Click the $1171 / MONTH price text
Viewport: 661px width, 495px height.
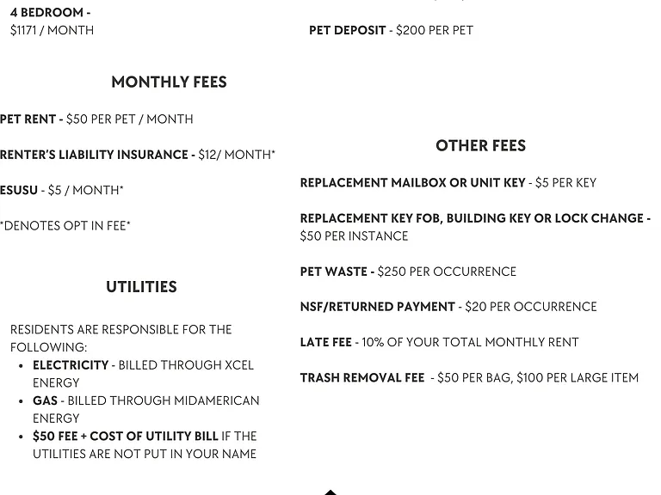[52, 30]
